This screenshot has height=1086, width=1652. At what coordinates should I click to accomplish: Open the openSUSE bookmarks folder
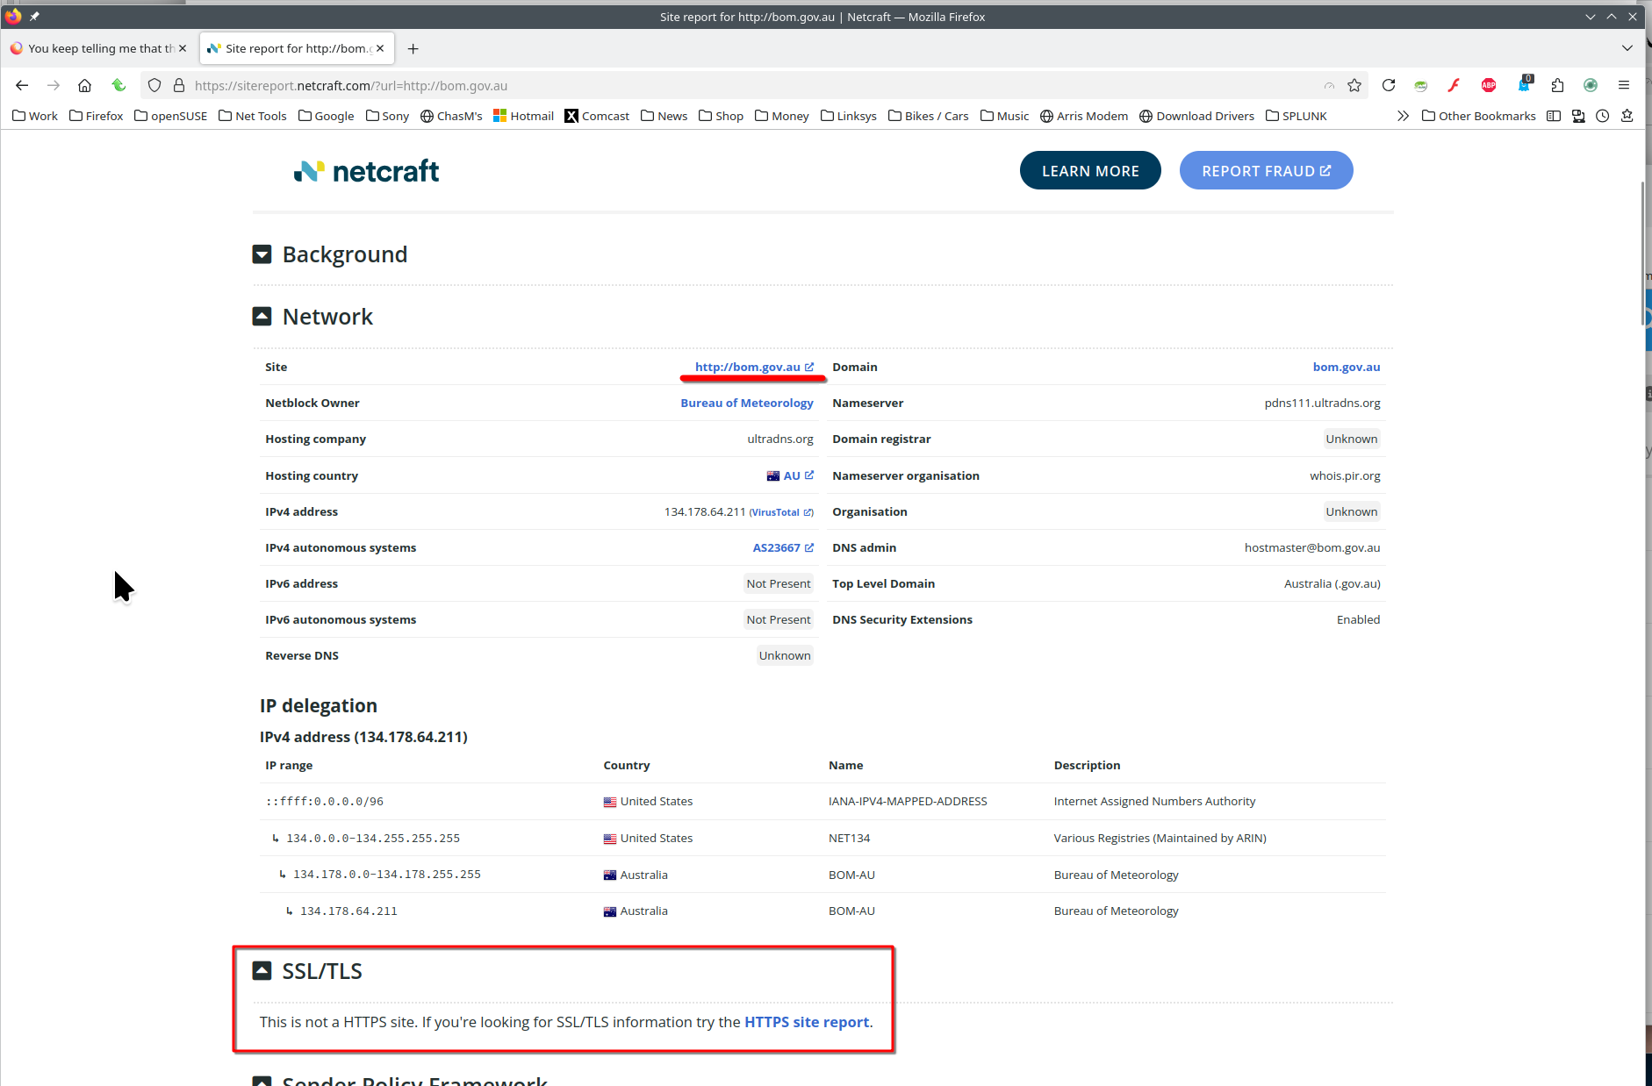point(171,116)
